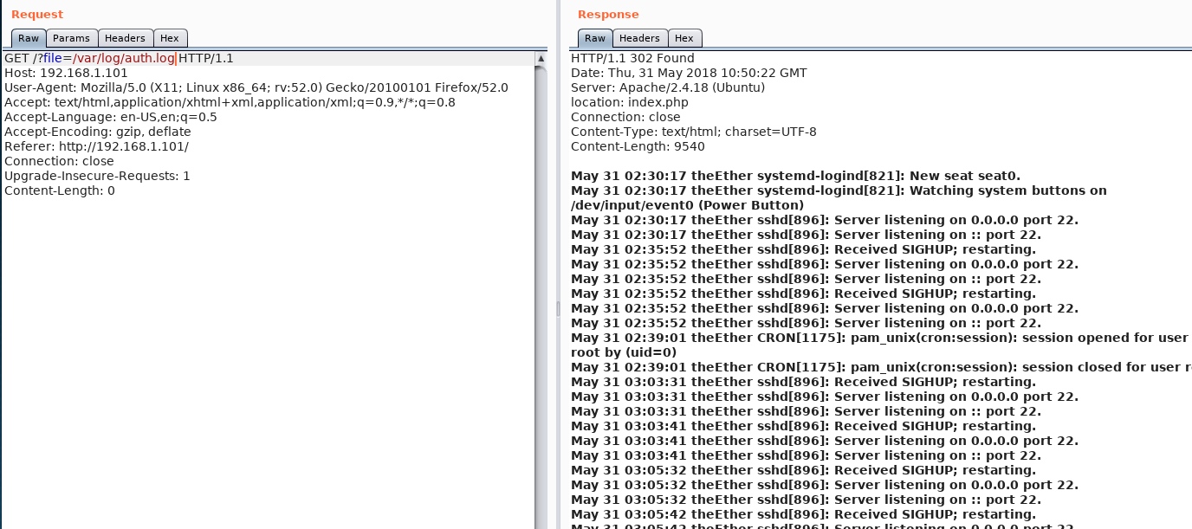Open the Request Params tab
This screenshot has width=1192, height=529.
pyautogui.click(x=71, y=38)
